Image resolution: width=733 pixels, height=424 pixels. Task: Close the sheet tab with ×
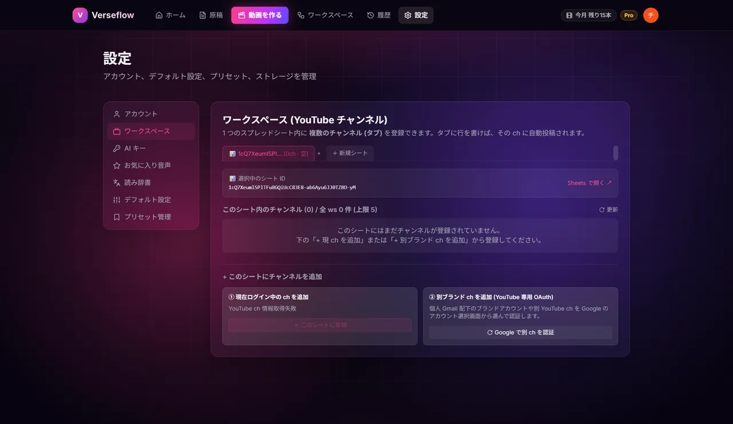319,153
